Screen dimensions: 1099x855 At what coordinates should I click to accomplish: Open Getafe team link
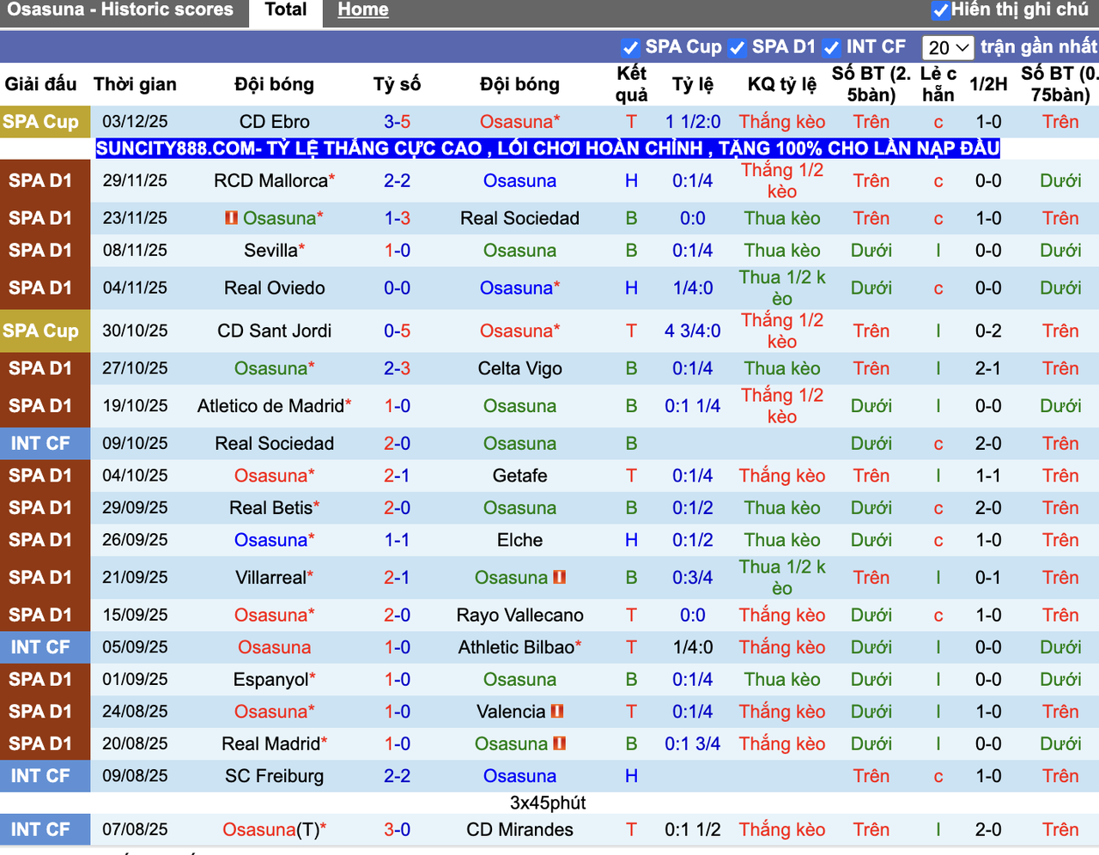pyautogui.click(x=519, y=476)
